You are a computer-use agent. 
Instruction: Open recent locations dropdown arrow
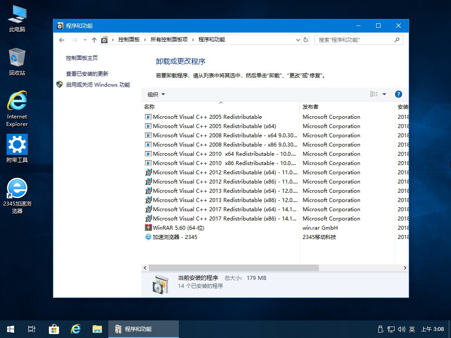coord(85,40)
